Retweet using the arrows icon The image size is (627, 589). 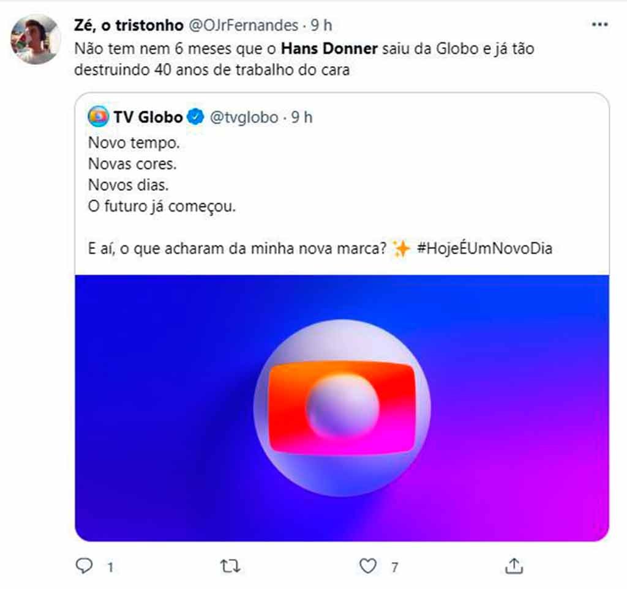coord(230,566)
